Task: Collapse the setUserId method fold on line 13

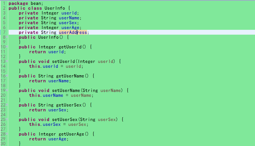Action: [x=7, y=61]
